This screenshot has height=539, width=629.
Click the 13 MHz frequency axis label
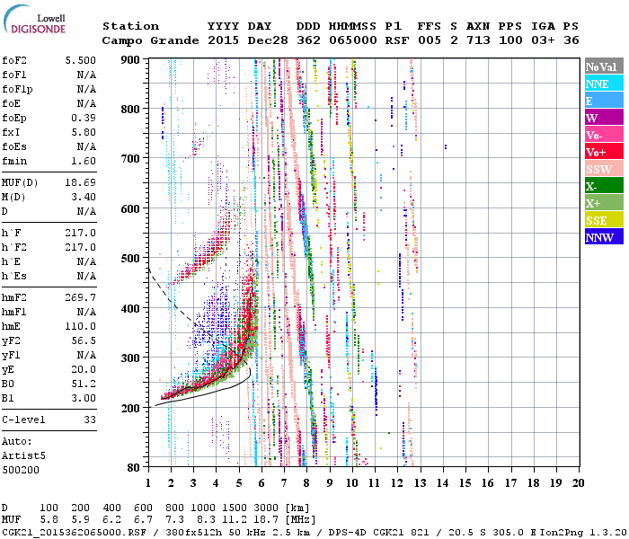click(420, 483)
